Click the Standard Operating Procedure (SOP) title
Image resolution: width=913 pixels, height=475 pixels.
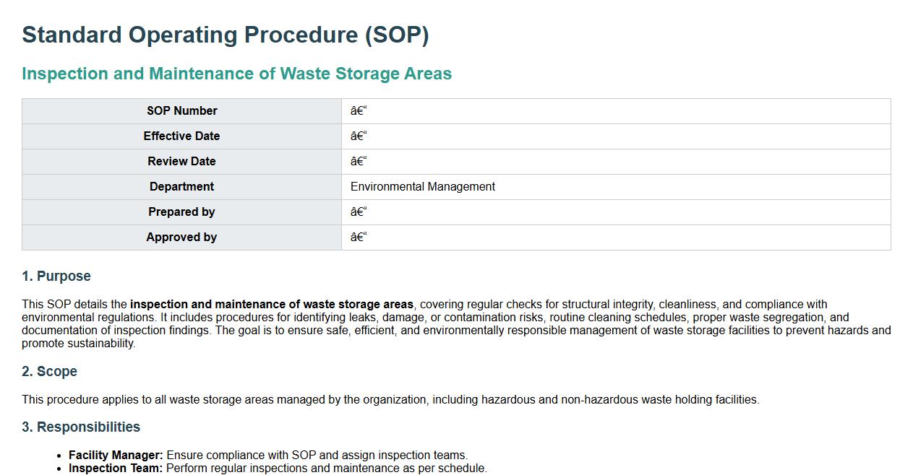tap(226, 35)
